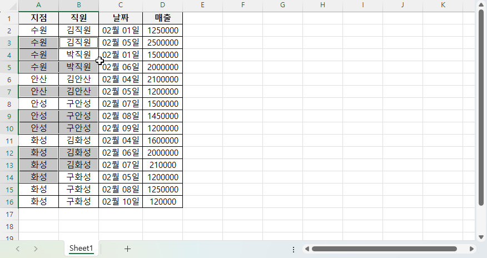Click the cell with value 2500000
Screen dimensions: 487x258
point(163,42)
